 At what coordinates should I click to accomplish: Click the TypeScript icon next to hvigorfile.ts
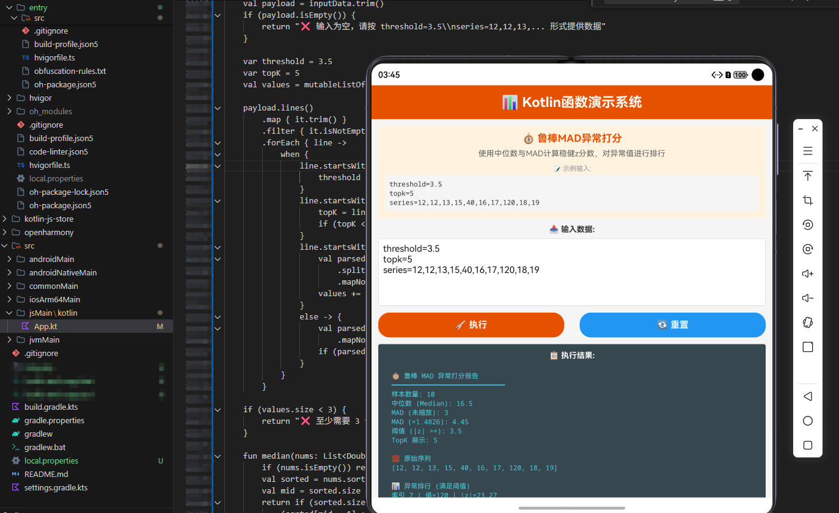click(x=25, y=57)
